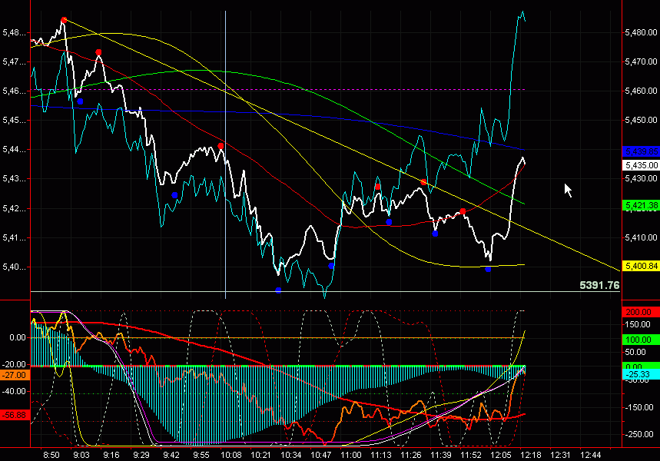
Task: Select the blue dot under the 12:05 low
Action: click(x=488, y=269)
